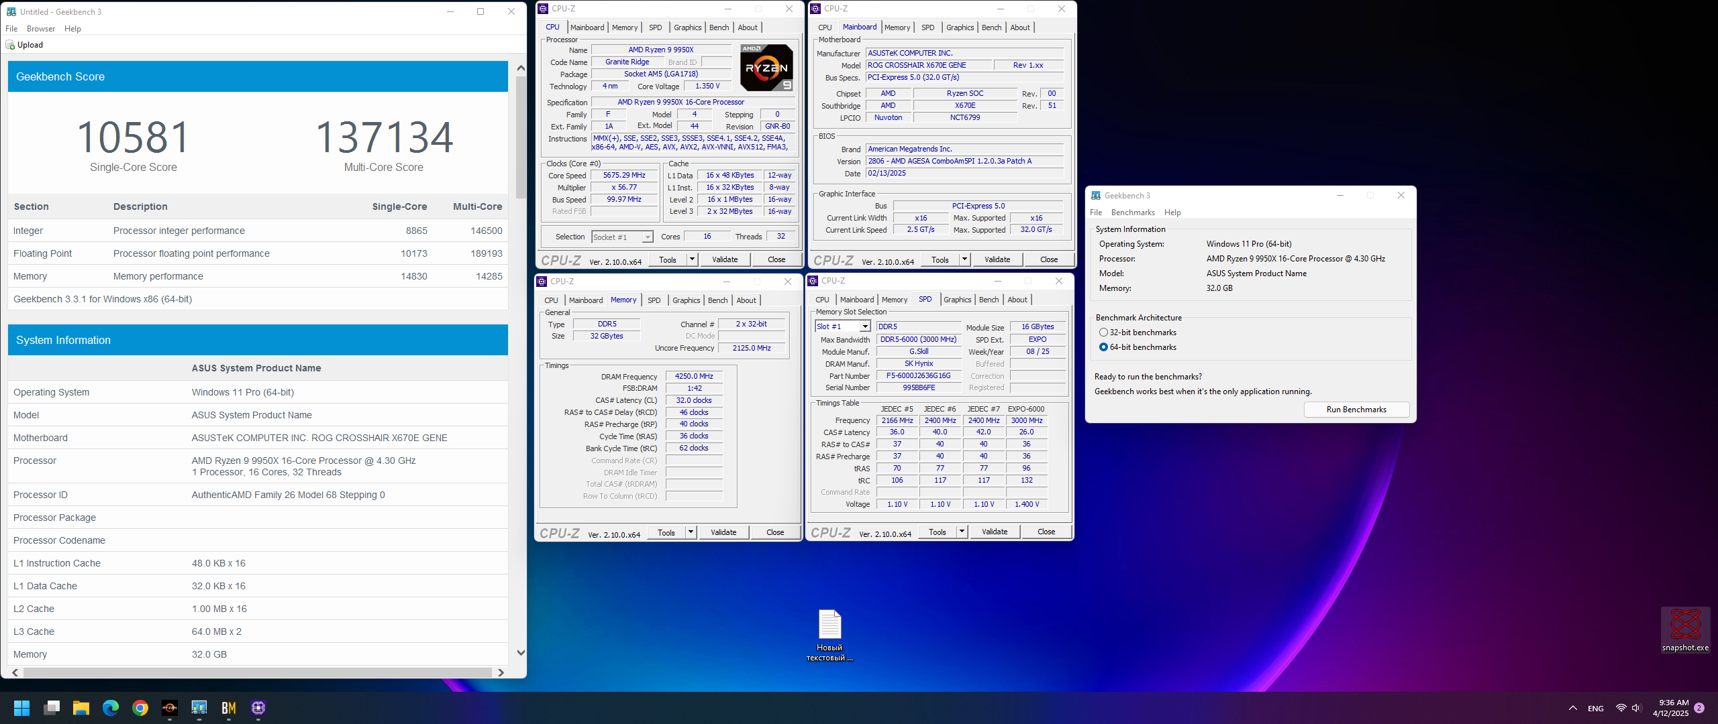The height and width of the screenshot is (724, 1718).
Task: Click the Geekbench results vertical scrollbar thumb
Action: (521, 137)
